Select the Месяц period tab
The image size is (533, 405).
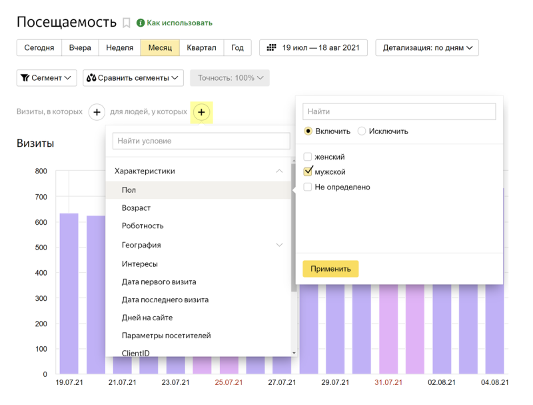tap(160, 47)
